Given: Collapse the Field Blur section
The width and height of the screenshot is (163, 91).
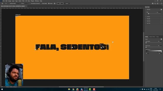Looking at the screenshot, I should pyautogui.click(x=146, y=10).
